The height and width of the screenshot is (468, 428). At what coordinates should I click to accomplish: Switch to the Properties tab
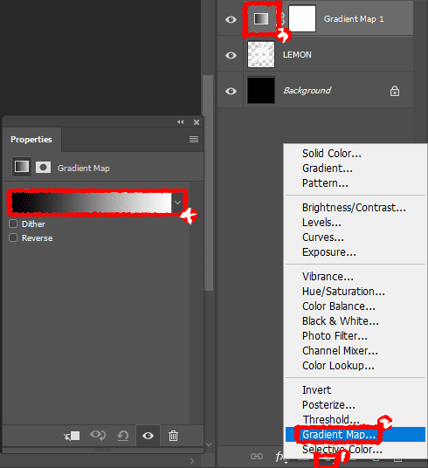click(31, 140)
